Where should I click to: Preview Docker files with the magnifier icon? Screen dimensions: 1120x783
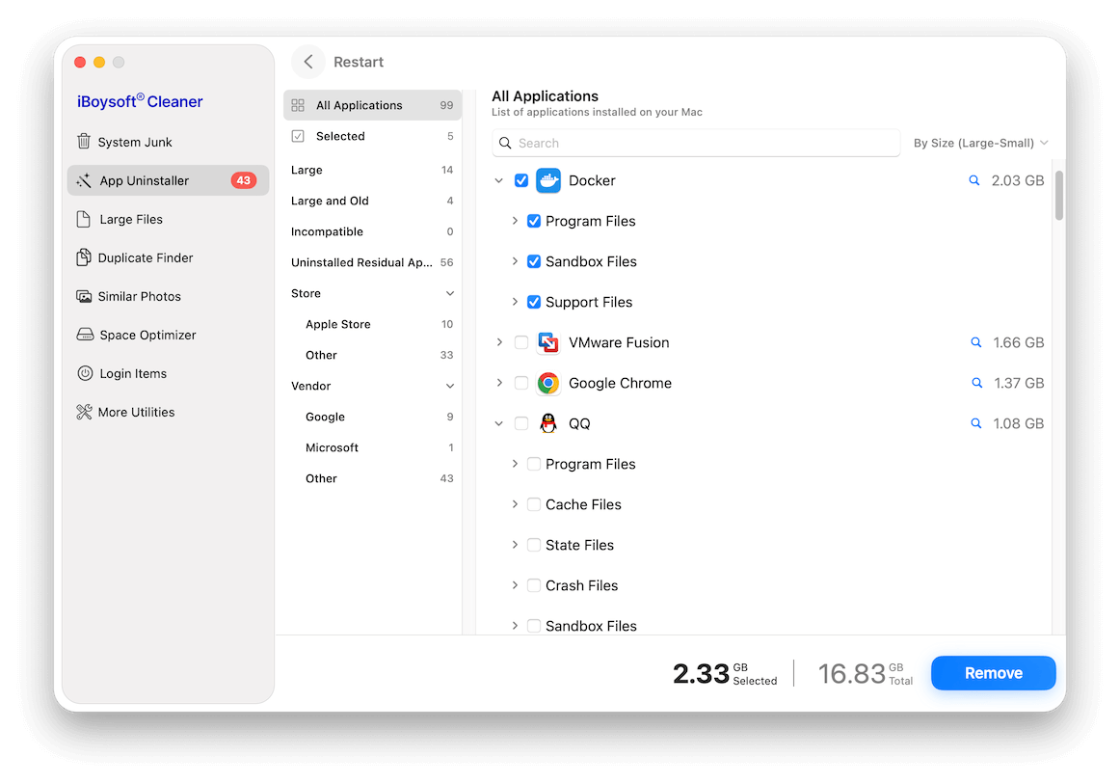coord(975,180)
